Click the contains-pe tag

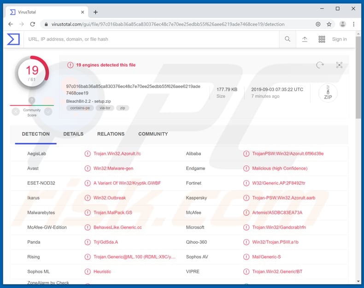click(x=80, y=108)
